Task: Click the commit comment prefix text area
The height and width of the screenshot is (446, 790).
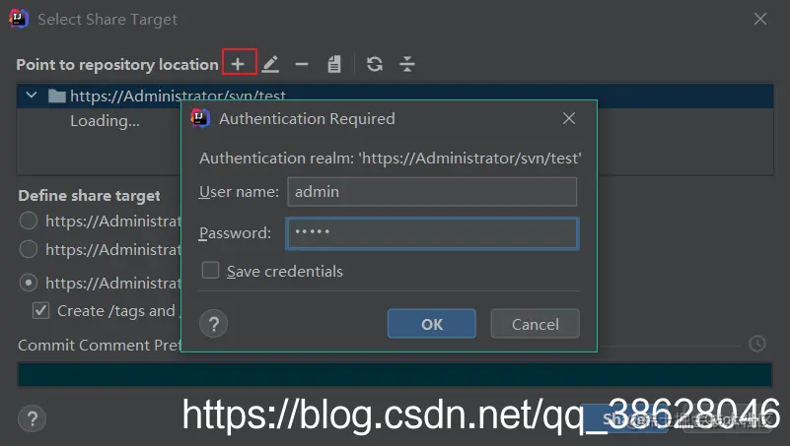Action: point(395,375)
